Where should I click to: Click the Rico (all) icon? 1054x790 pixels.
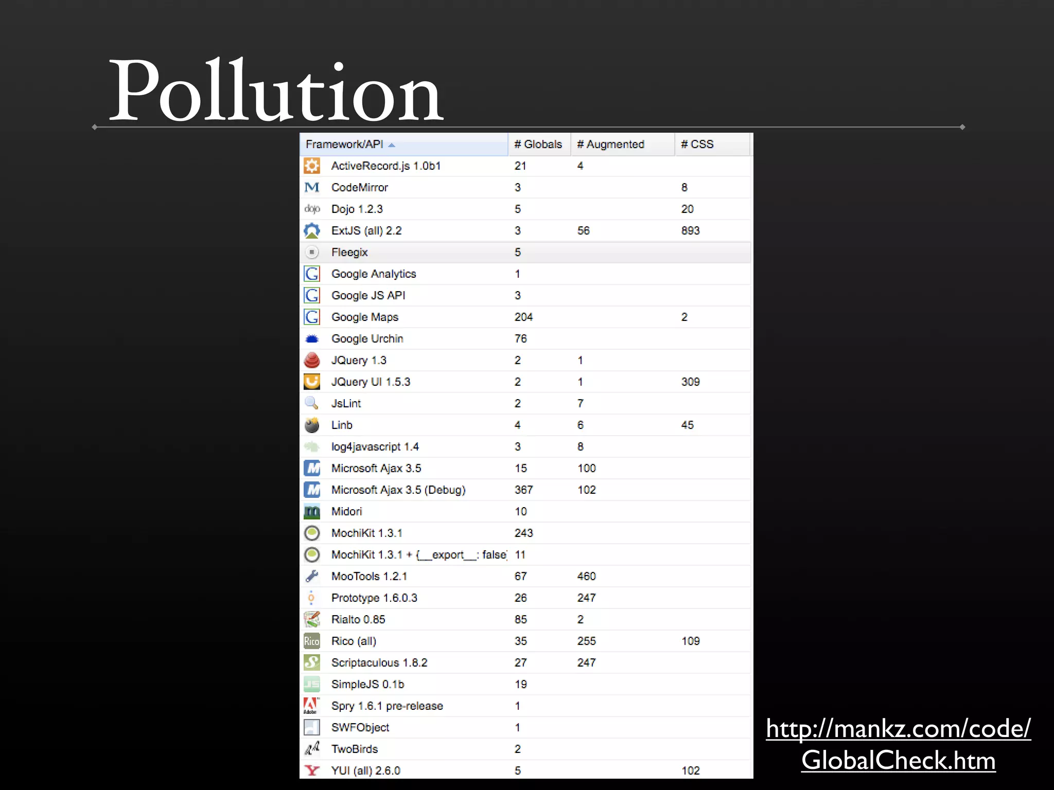312,641
